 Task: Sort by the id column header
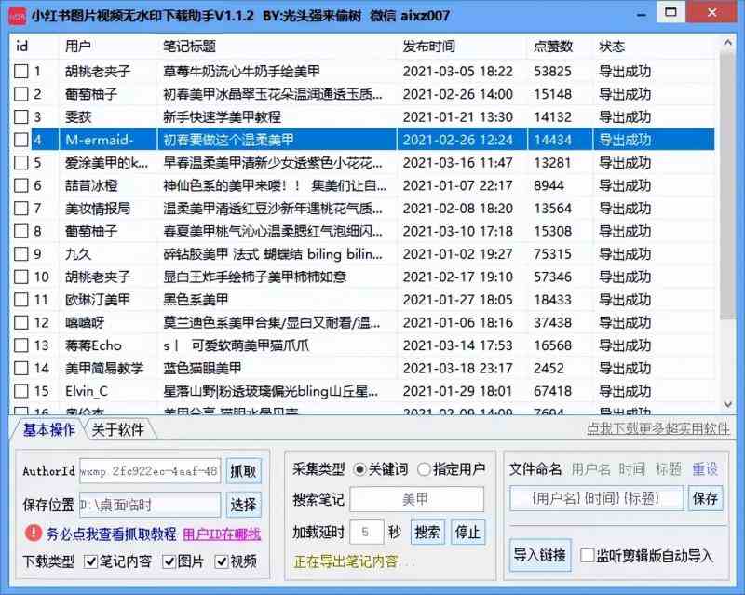coord(34,47)
